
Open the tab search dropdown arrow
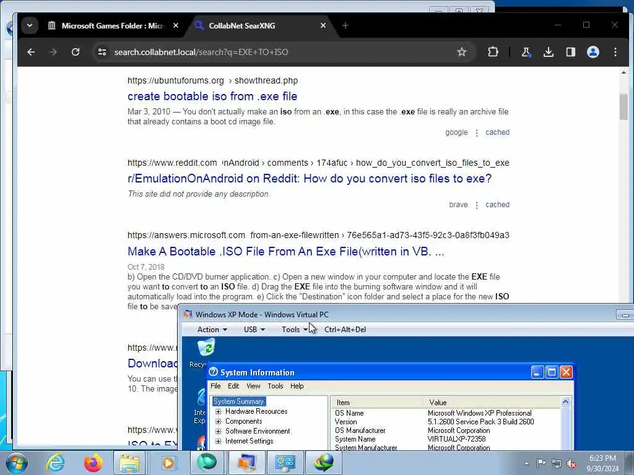pyautogui.click(x=30, y=25)
